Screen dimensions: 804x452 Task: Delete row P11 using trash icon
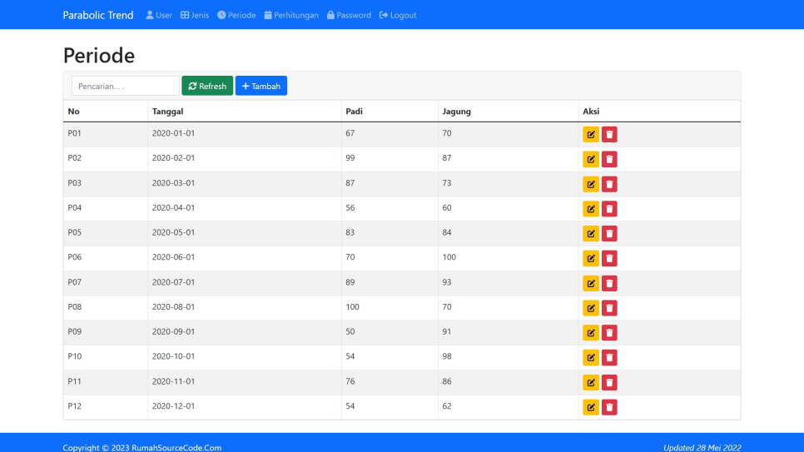609,382
